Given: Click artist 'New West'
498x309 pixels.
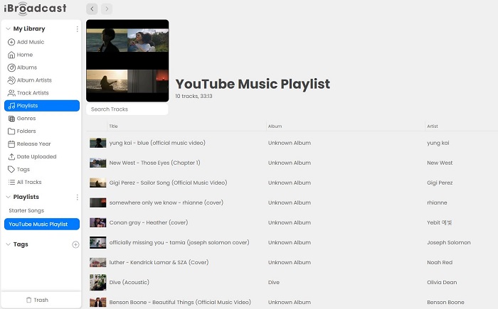Looking at the screenshot, I should (x=440, y=163).
